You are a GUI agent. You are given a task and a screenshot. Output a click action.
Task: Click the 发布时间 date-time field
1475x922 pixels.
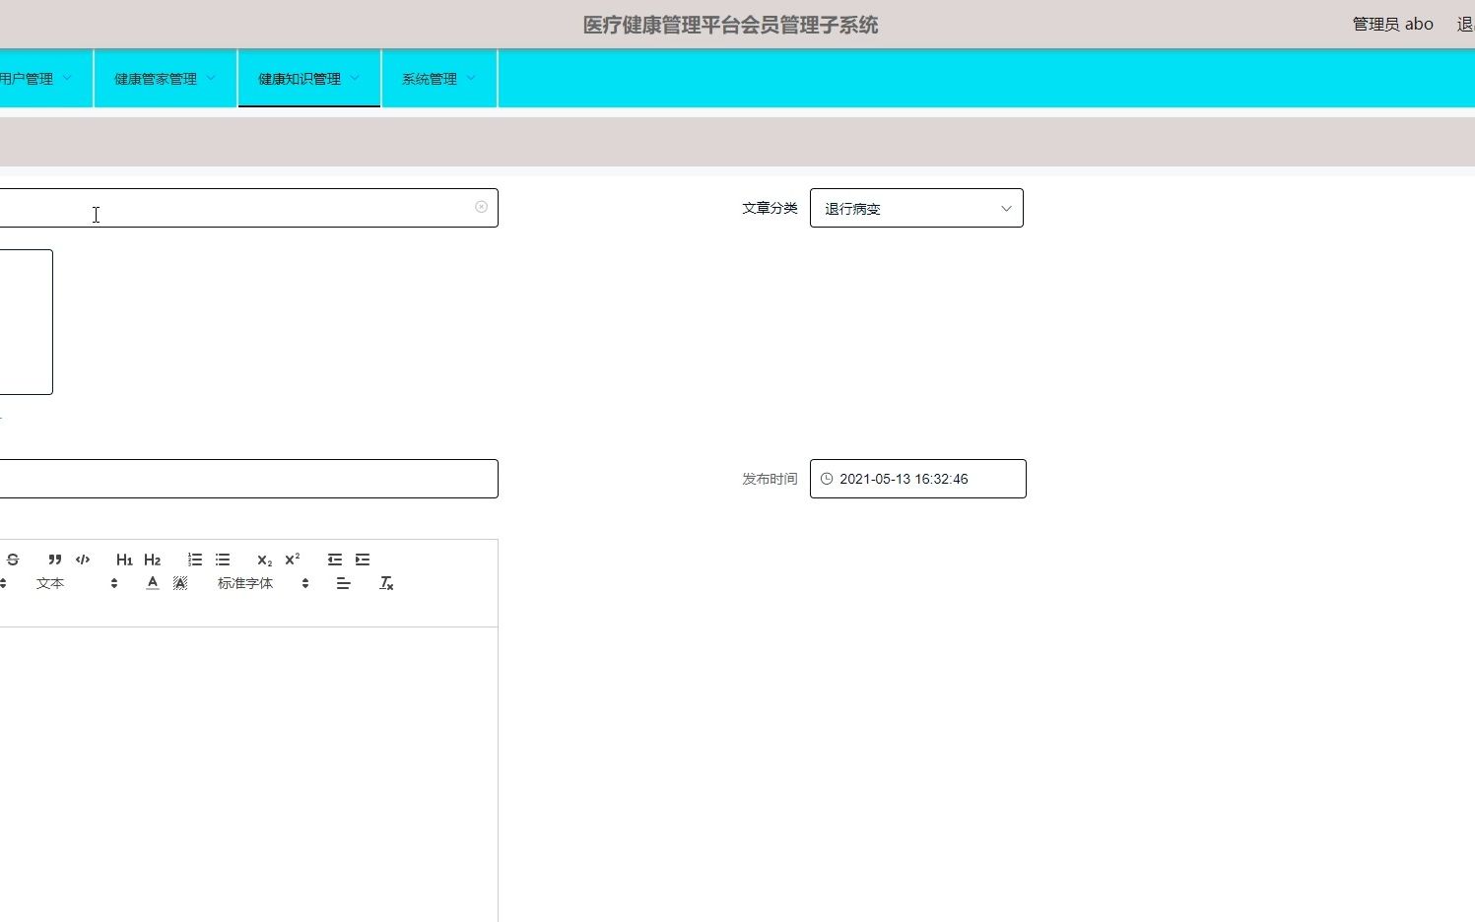point(917,479)
